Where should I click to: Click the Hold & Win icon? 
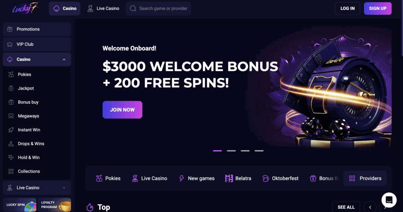pyautogui.click(x=11, y=157)
